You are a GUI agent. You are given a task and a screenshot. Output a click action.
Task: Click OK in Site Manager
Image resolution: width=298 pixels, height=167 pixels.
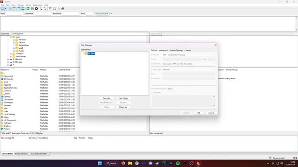199,113
